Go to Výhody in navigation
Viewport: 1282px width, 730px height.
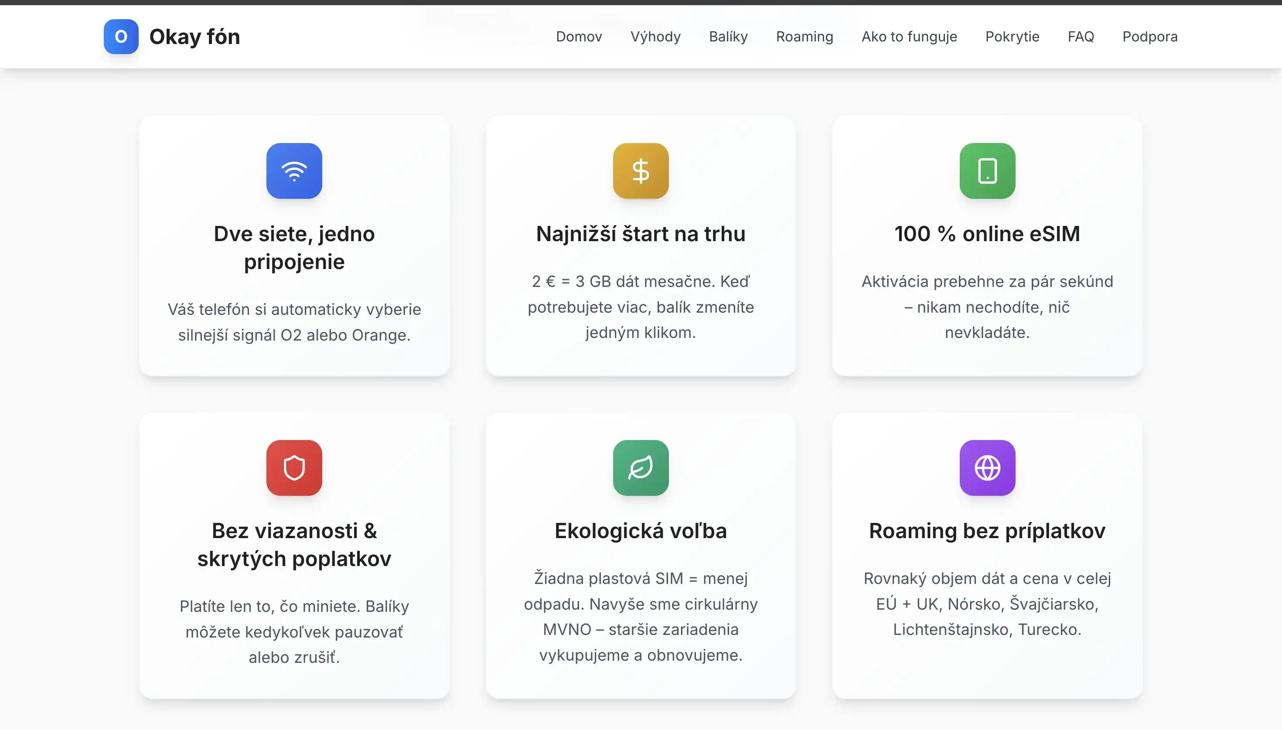(655, 37)
